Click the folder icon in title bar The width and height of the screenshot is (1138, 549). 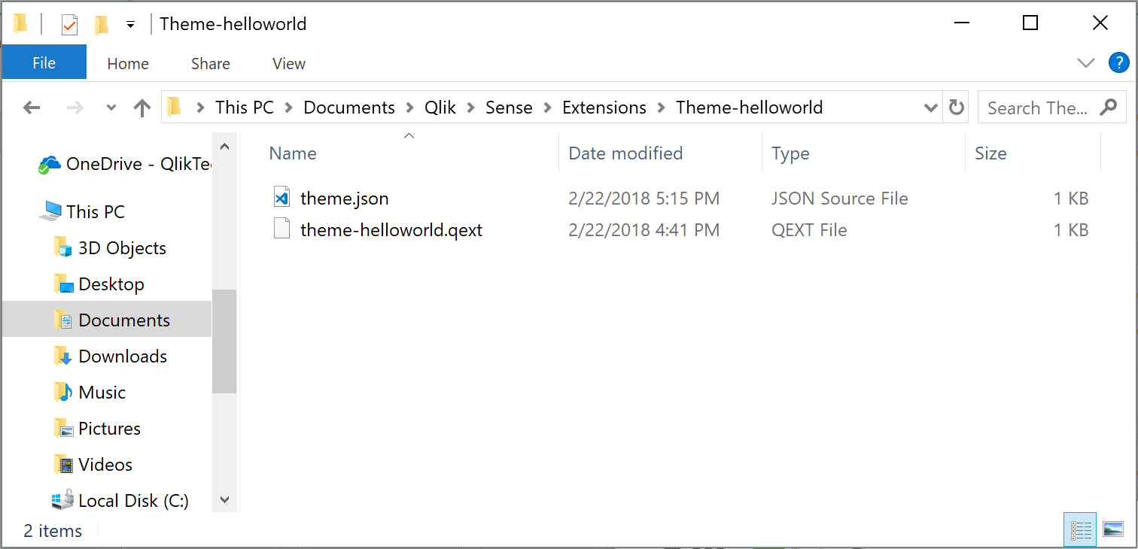click(x=22, y=24)
